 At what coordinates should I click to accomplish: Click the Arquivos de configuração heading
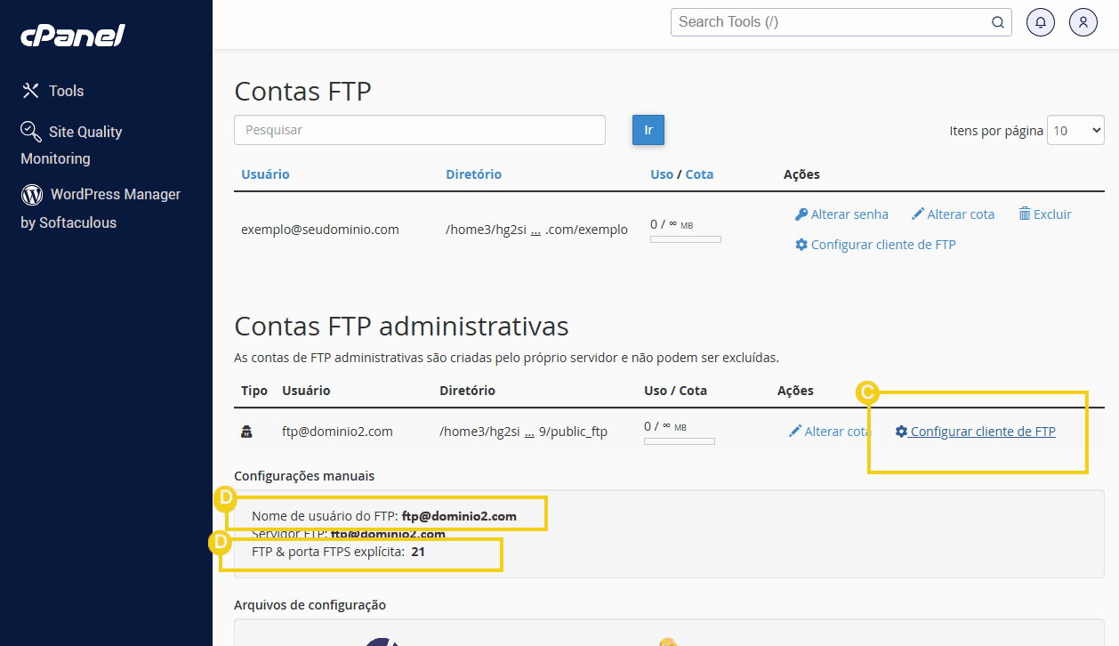tap(310, 605)
